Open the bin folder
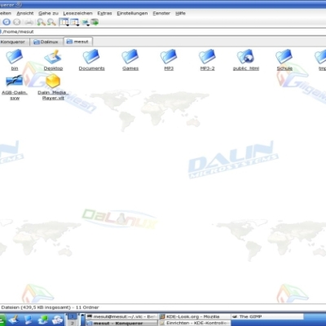Viewport: 326px width, 326px height. click(x=15, y=59)
